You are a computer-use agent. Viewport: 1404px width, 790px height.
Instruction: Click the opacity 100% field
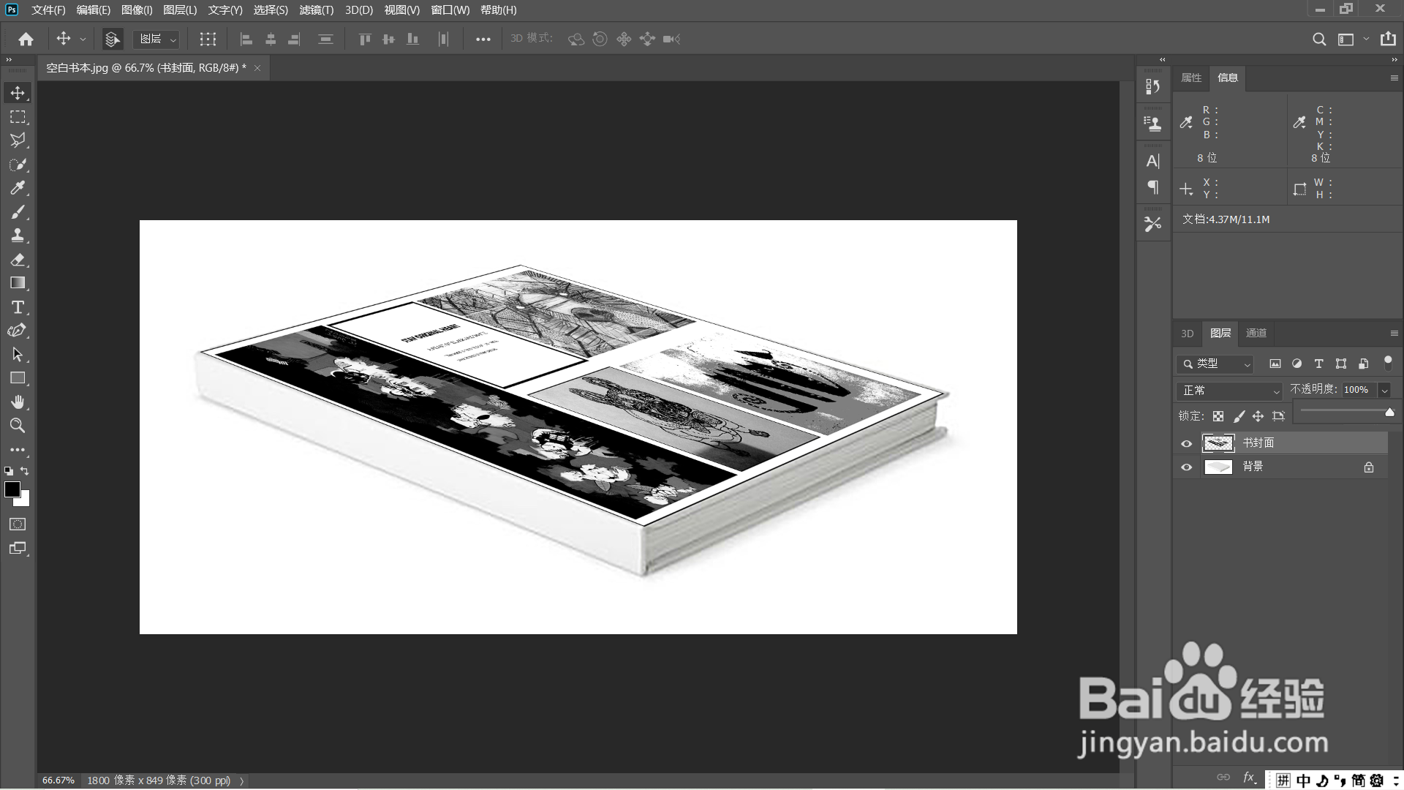point(1359,390)
